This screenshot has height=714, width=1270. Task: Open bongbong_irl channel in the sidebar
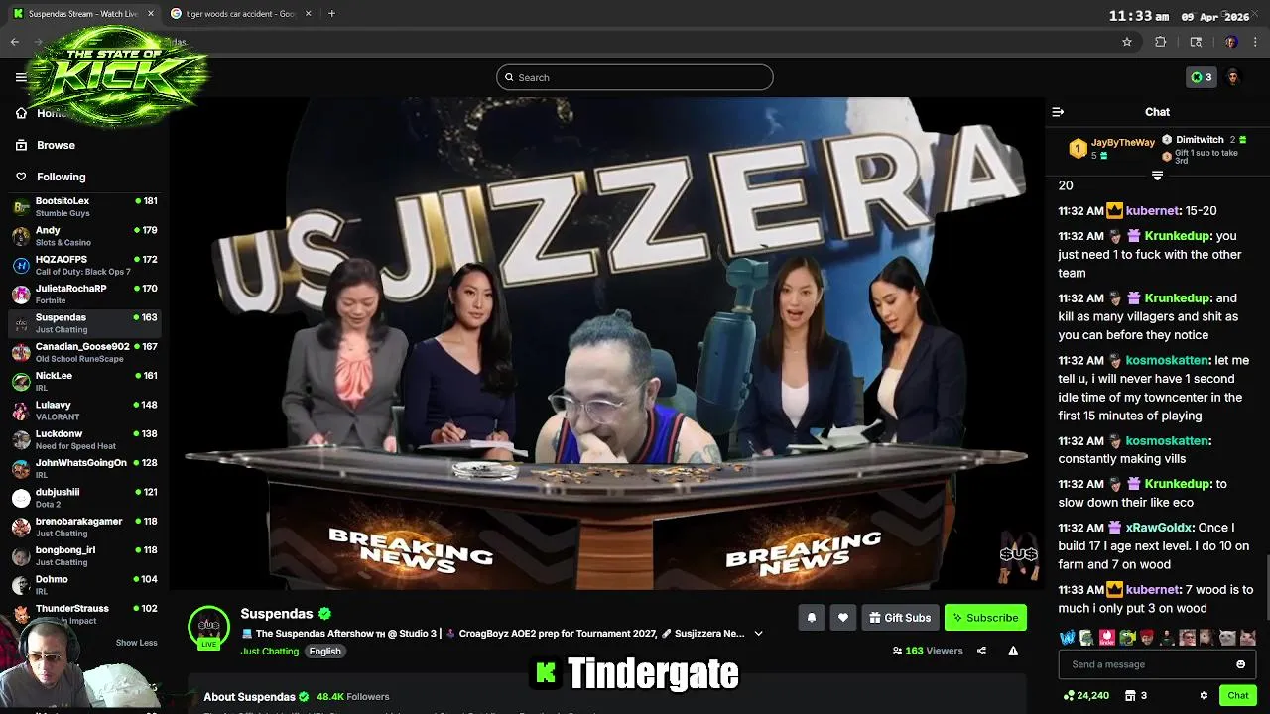tap(84, 555)
